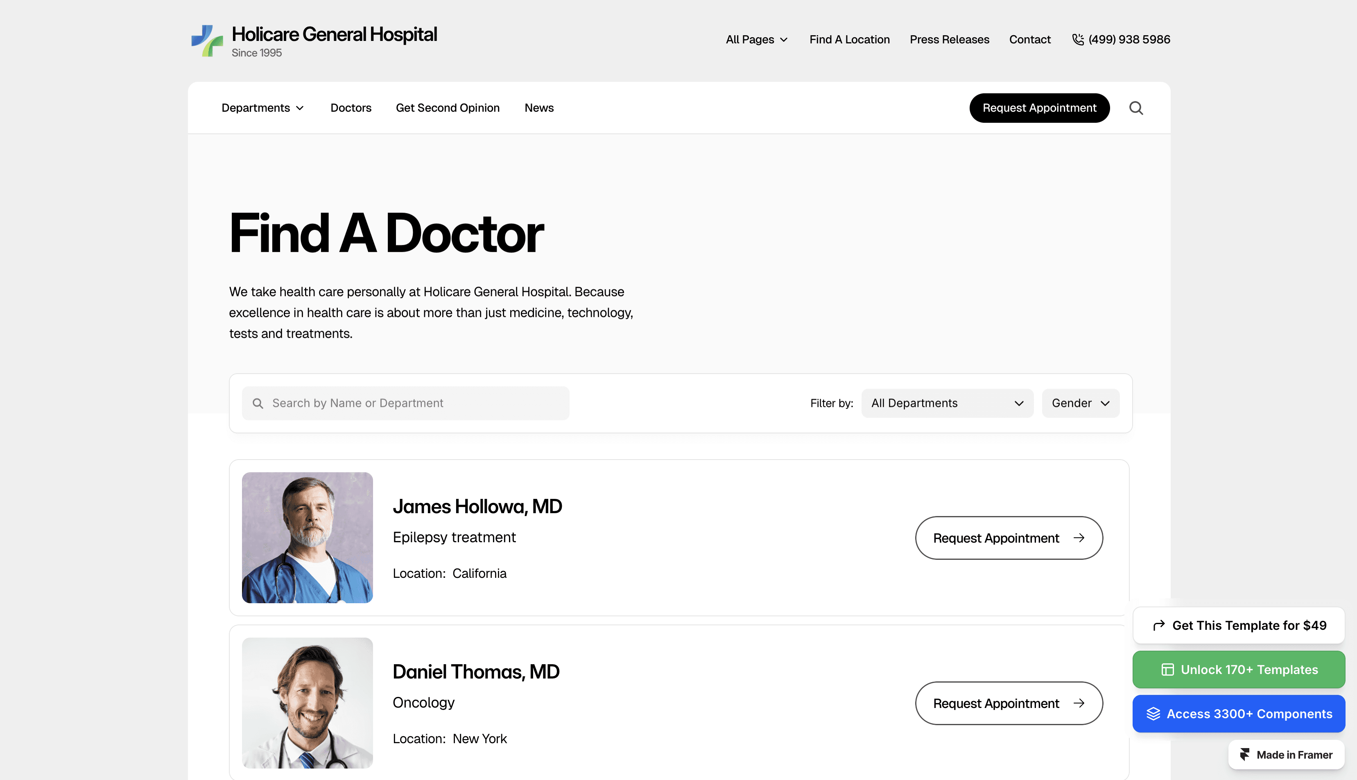Click arrow icon on Daniel Thomas's appointment button
The height and width of the screenshot is (780, 1357).
1079,703
